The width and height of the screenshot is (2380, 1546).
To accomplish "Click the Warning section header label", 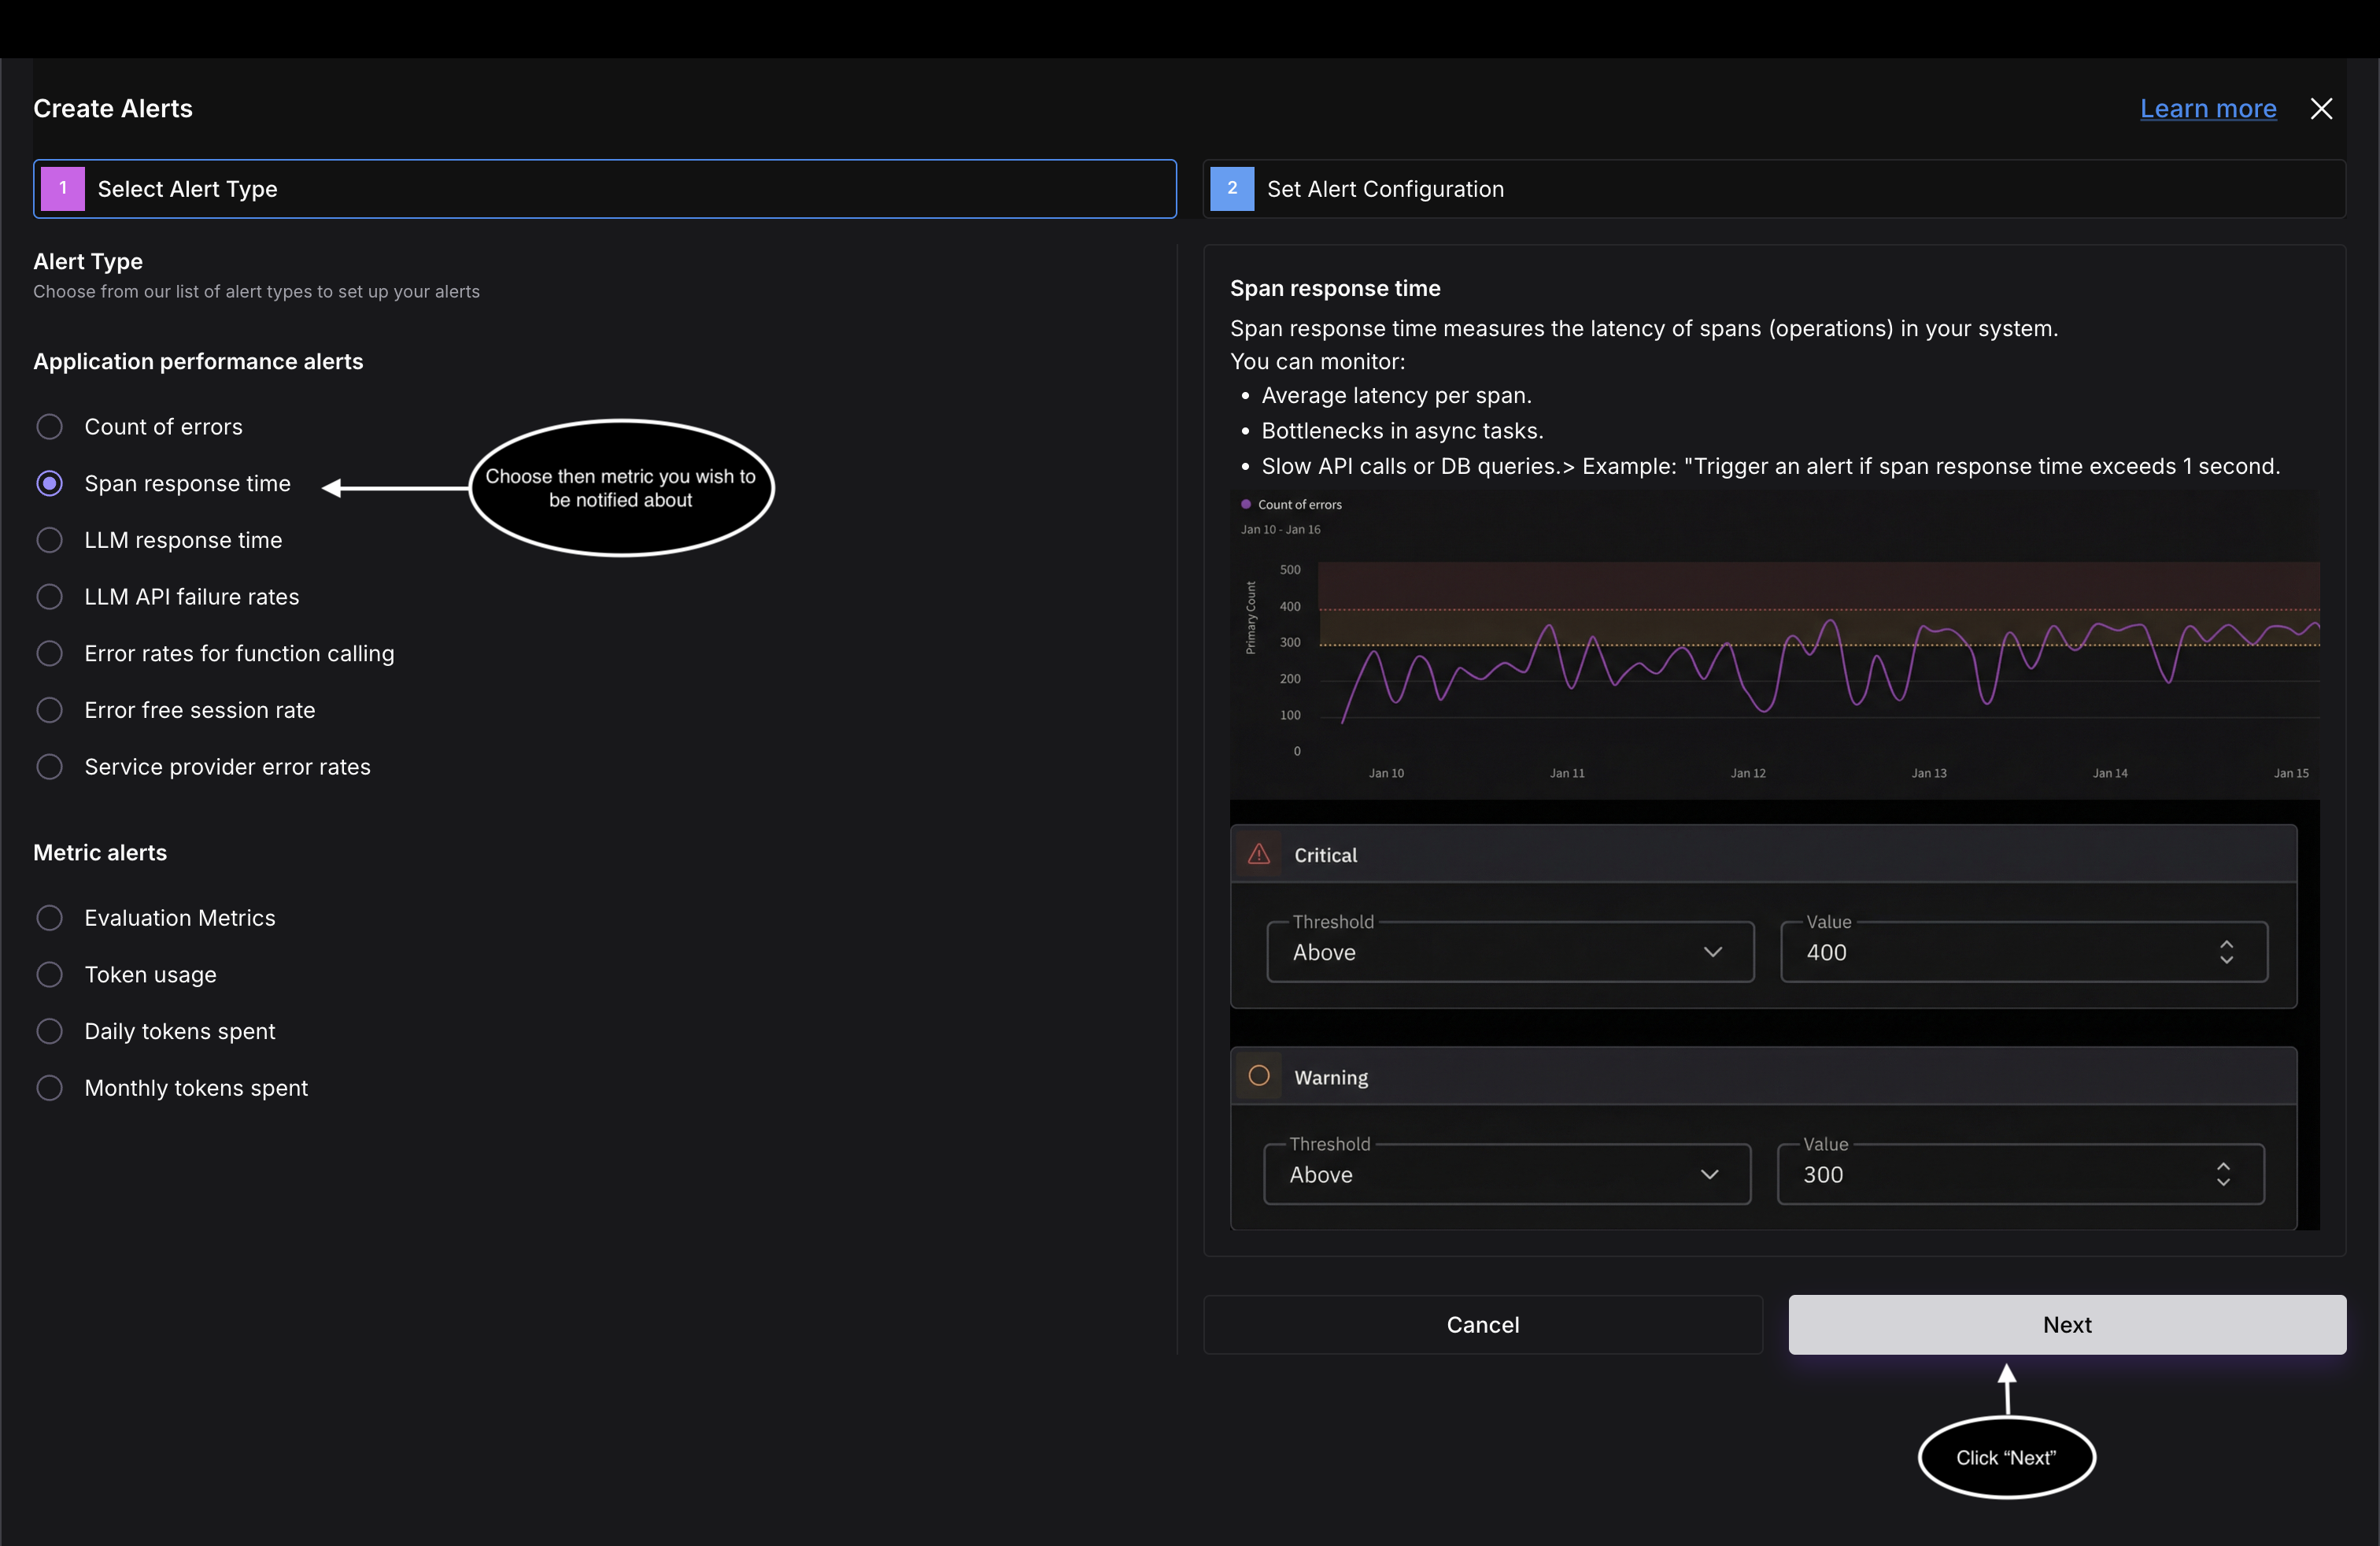I will point(1331,1077).
